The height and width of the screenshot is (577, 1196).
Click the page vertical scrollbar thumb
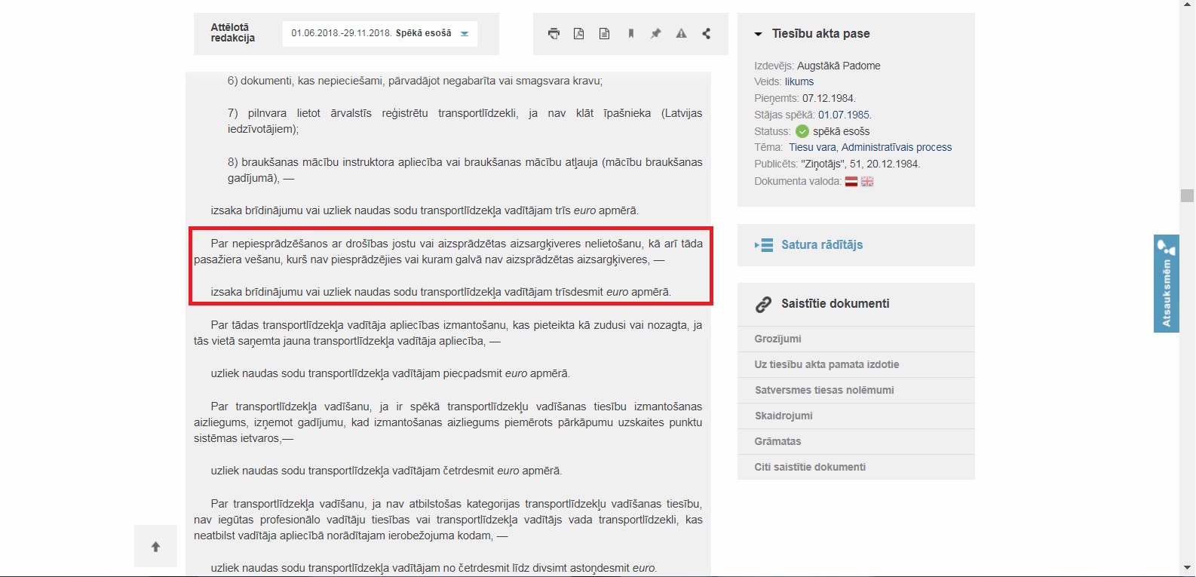[x=1188, y=196]
